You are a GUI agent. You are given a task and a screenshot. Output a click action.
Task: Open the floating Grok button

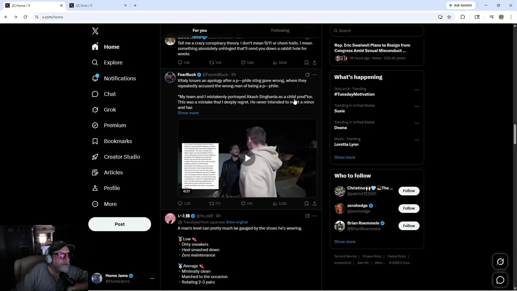[500, 262]
